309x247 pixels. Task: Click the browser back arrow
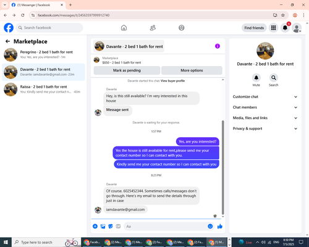(x=6, y=15)
